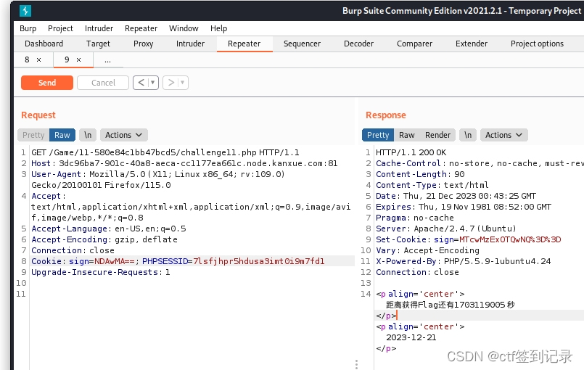This screenshot has height=370, width=584.
Task: Click the Expires response header line
Action: [464, 207]
